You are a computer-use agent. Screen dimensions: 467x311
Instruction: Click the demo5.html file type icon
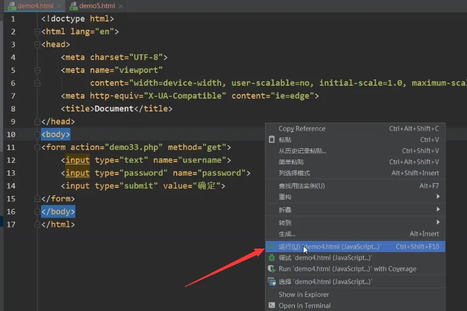pos(74,6)
